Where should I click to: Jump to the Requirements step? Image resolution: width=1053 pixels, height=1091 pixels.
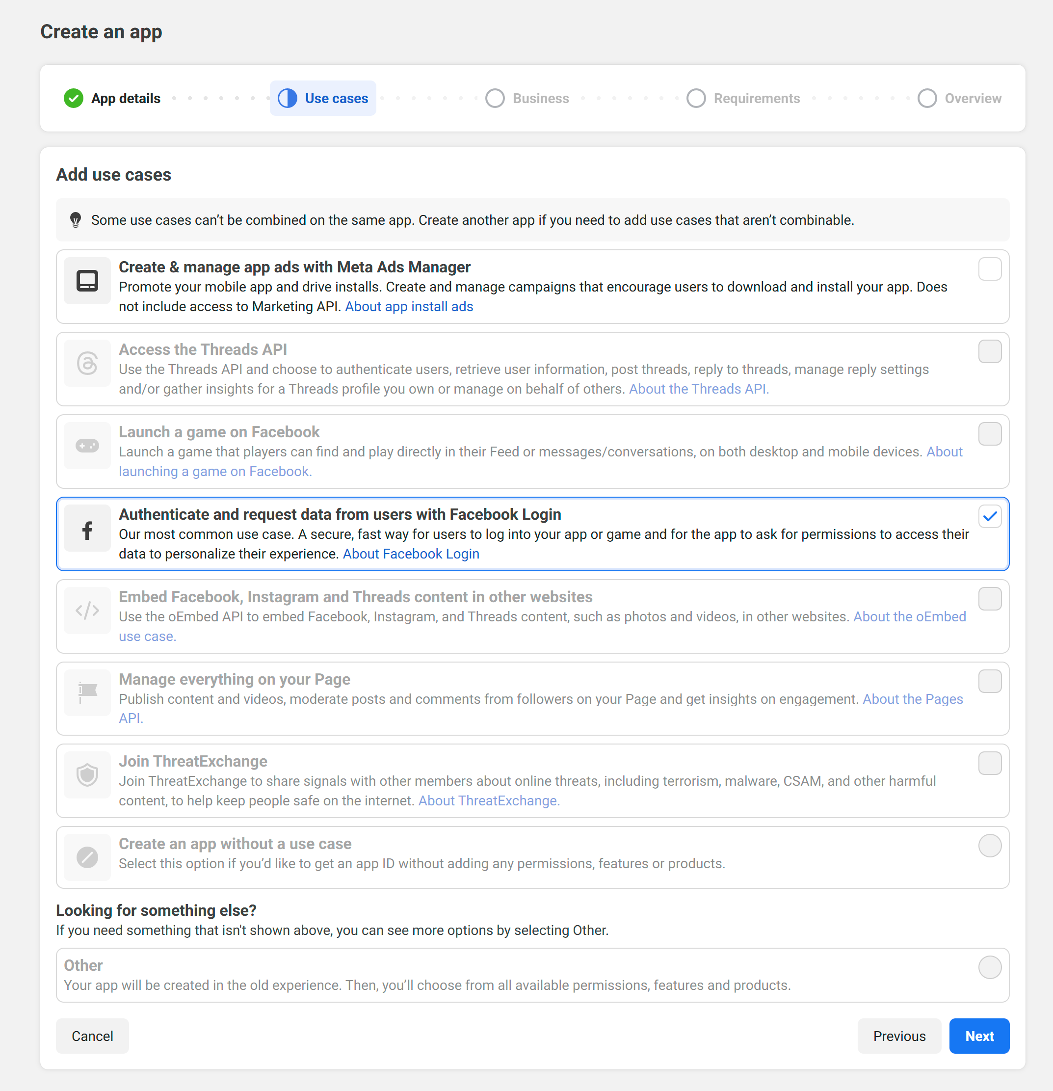(x=743, y=99)
